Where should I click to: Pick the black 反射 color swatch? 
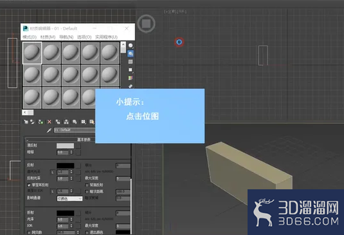click(x=65, y=165)
